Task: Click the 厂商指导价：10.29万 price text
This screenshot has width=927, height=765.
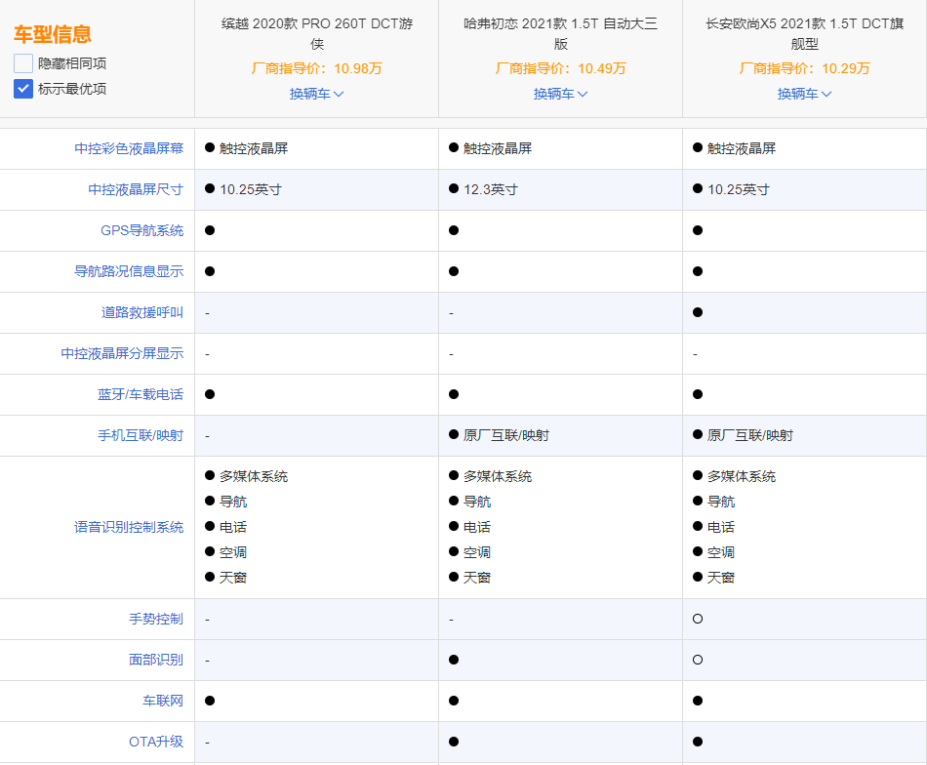Action: pos(805,68)
